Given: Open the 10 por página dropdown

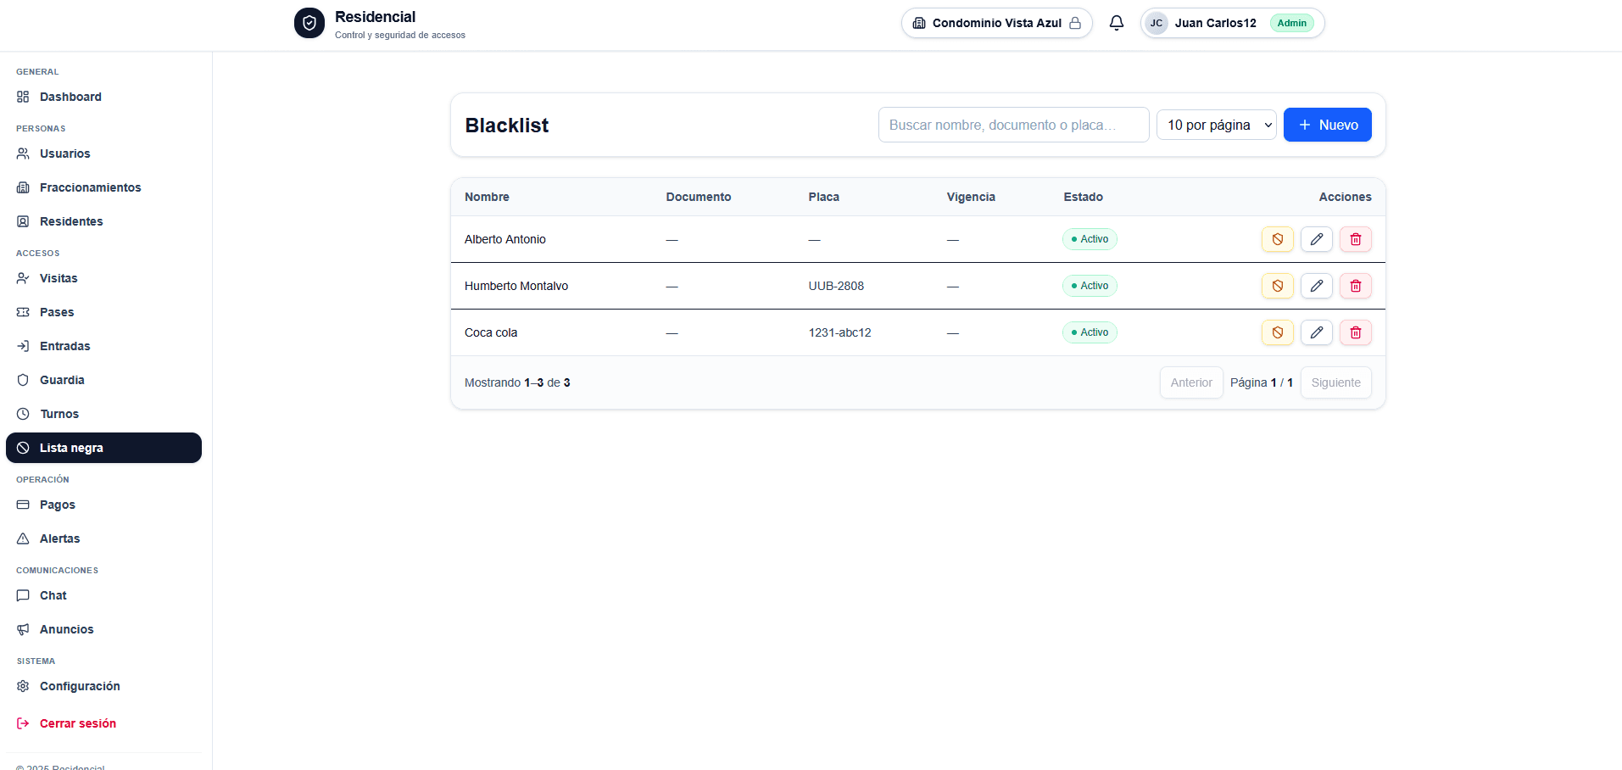Looking at the screenshot, I should pos(1216,125).
